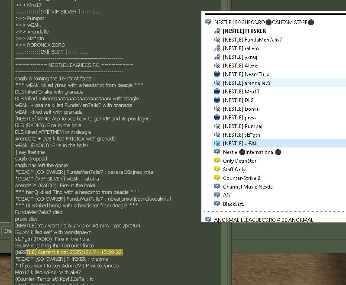Open the Channel Music Nestle channel
346x285 pixels.
pos(248,187)
